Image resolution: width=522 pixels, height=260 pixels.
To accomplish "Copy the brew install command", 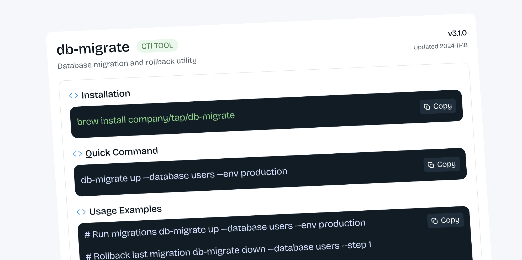I will point(438,106).
